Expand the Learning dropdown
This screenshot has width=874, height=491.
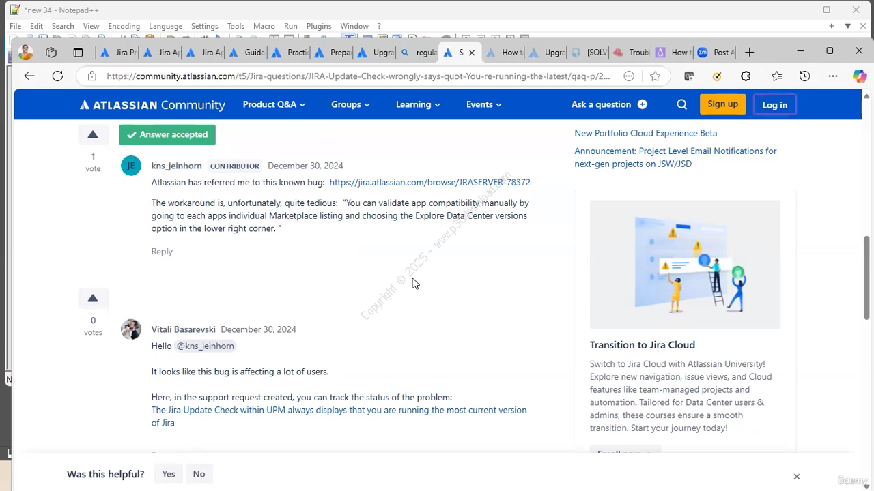pos(418,104)
